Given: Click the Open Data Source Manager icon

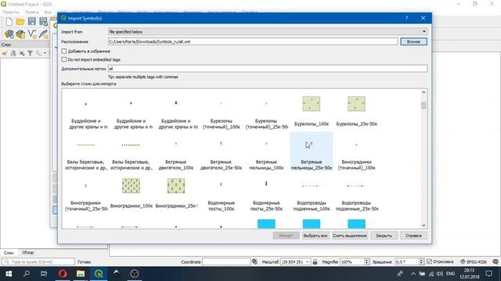Looking at the screenshot, I should [x=9, y=34].
